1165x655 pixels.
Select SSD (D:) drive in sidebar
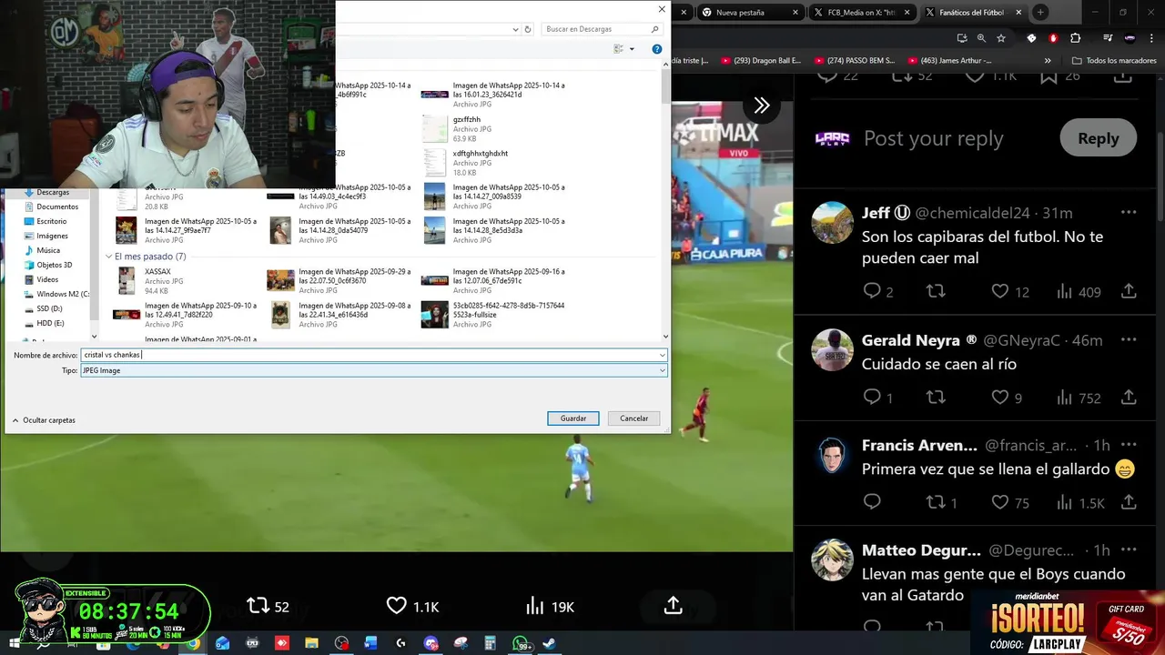coord(49,308)
